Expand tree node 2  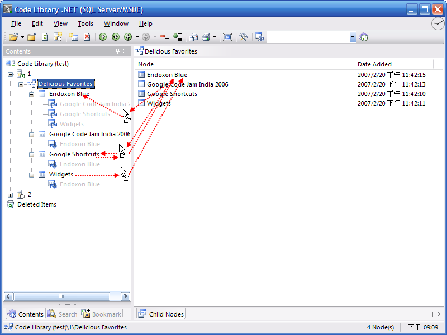pyautogui.click(x=10, y=195)
